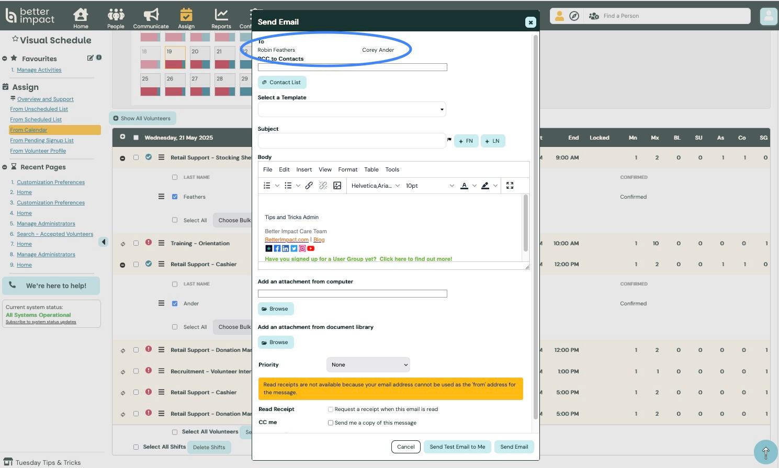Check Send me a copy of this message
The height and width of the screenshot is (468, 779).
point(331,423)
